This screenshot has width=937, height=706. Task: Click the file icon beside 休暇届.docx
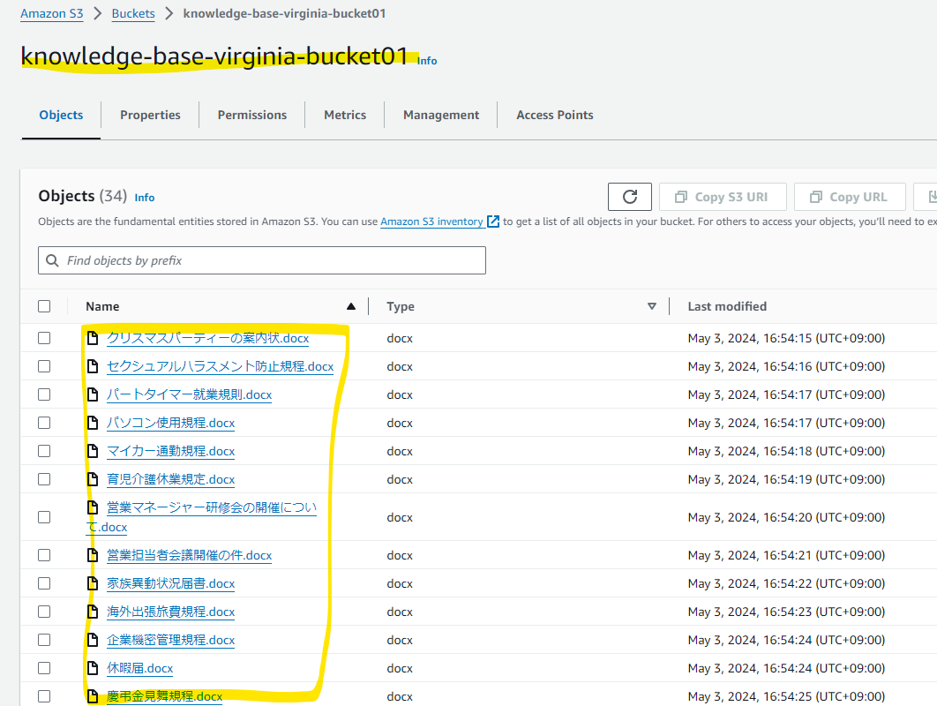[x=93, y=668]
